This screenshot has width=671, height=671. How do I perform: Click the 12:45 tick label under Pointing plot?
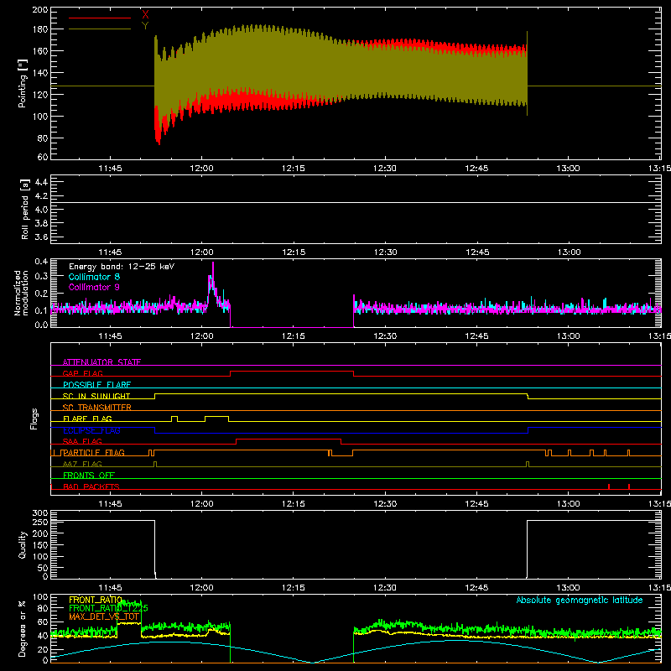[476, 169]
